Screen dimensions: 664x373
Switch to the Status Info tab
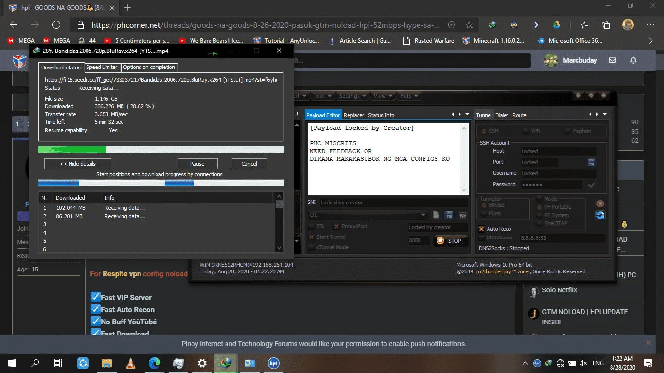click(x=381, y=115)
